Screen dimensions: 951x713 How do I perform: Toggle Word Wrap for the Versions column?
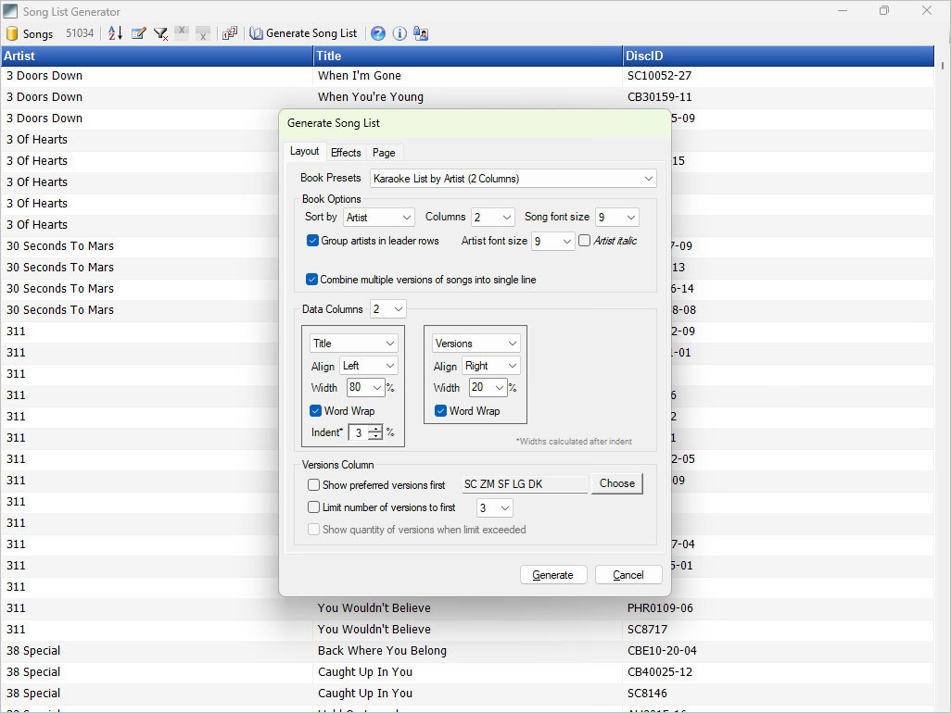pyautogui.click(x=441, y=411)
